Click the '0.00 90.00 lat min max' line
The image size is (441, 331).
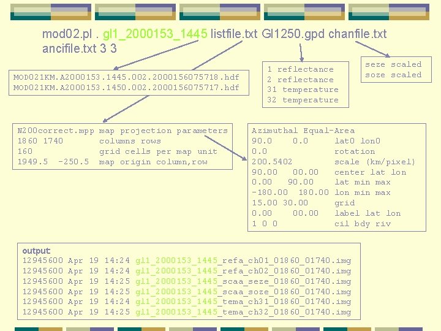[321, 183]
